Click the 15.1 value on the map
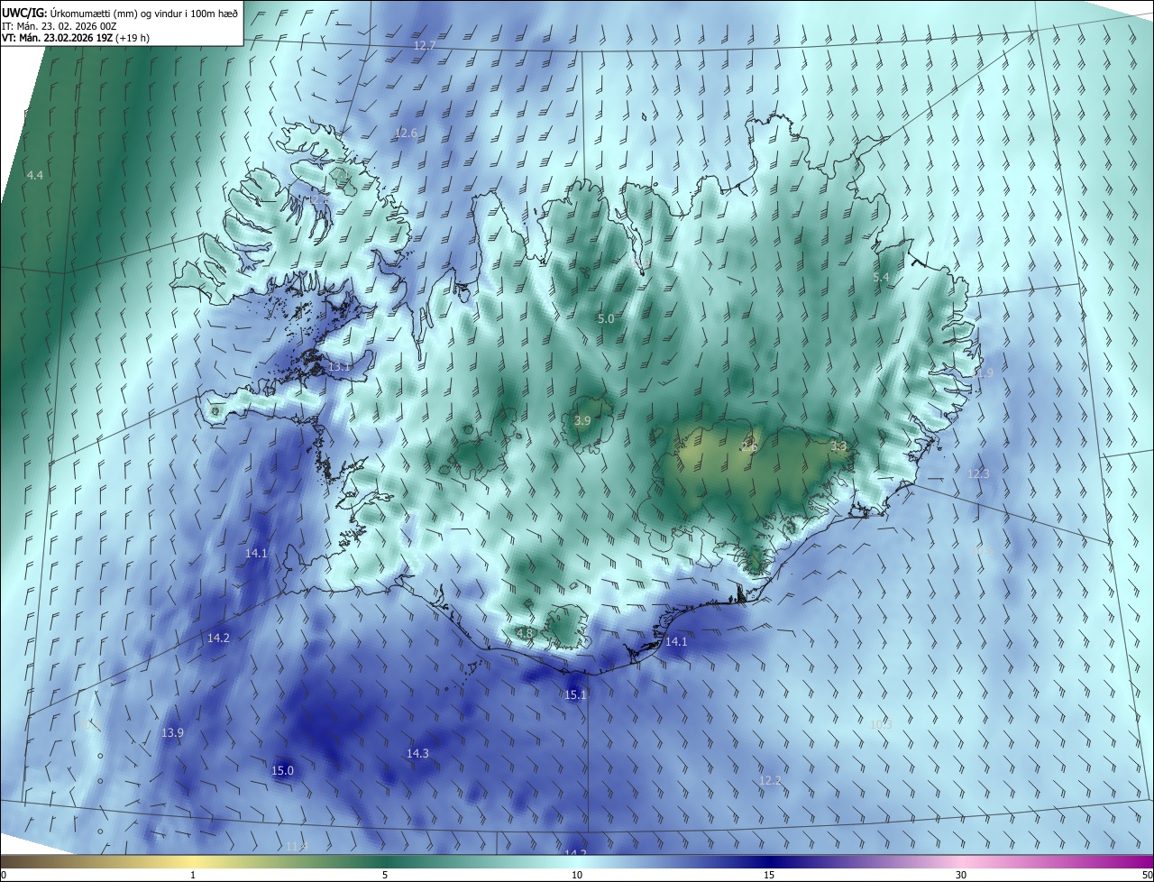Image resolution: width=1154 pixels, height=882 pixels. coord(575,695)
